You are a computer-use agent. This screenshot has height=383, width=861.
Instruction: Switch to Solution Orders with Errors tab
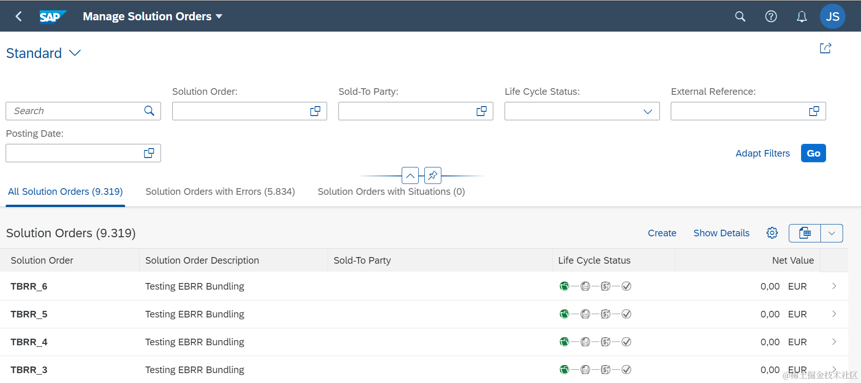click(220, 191)
